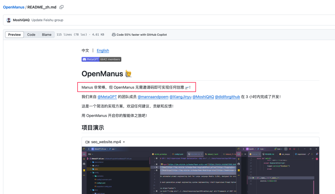Open spo branch dropdown in left IDE
335x194 pixels.
point(113,149)
